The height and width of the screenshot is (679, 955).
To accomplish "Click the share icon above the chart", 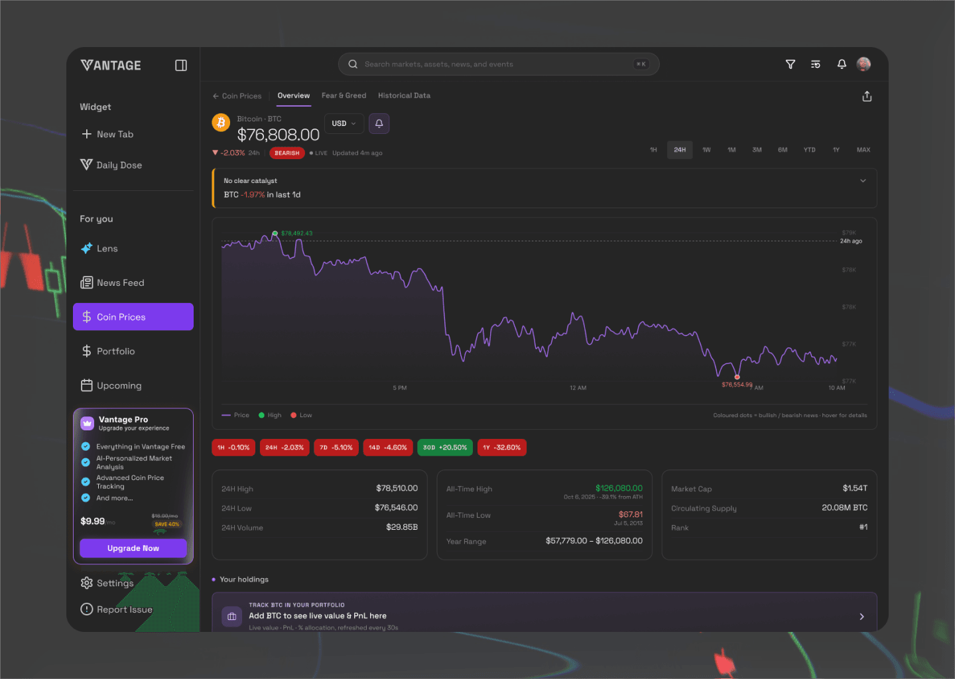I will coord(867,96).
